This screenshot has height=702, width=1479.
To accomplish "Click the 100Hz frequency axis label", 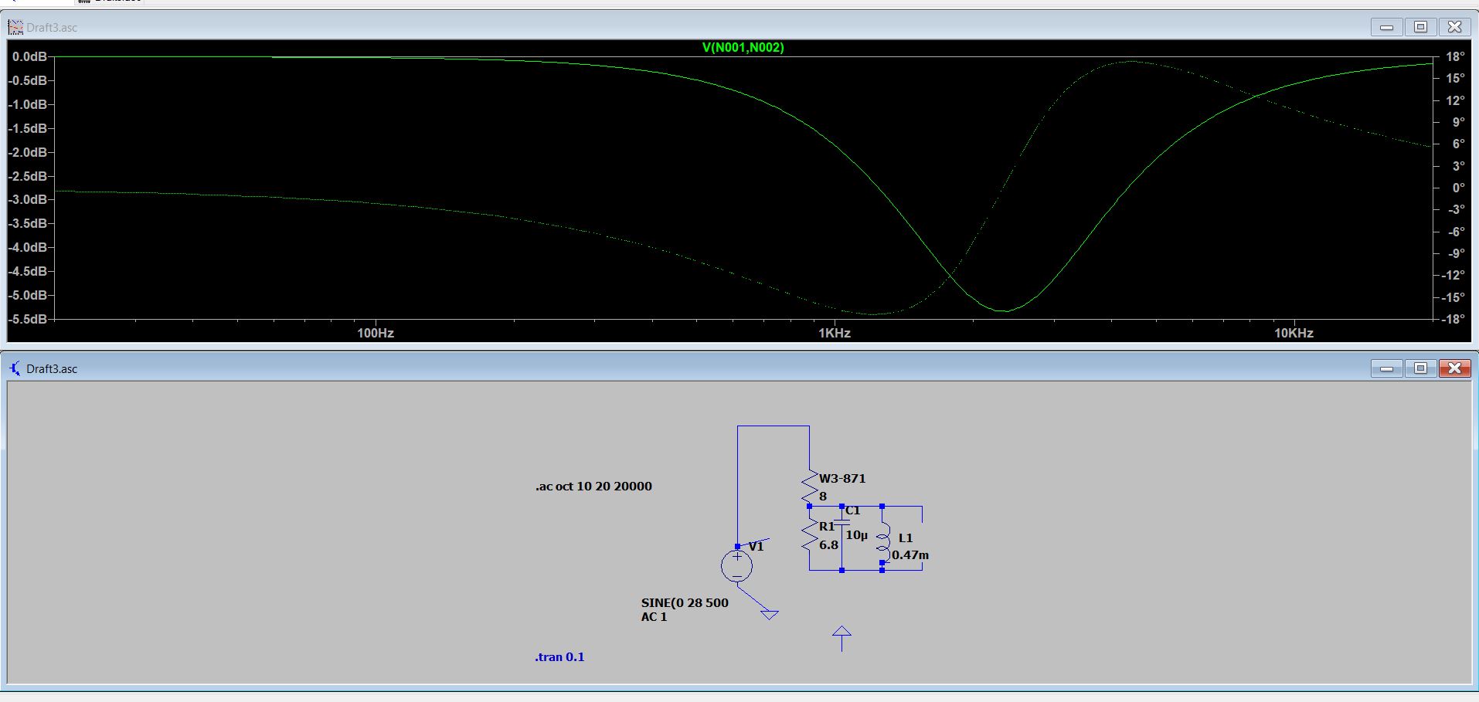I will coord(376,333).
